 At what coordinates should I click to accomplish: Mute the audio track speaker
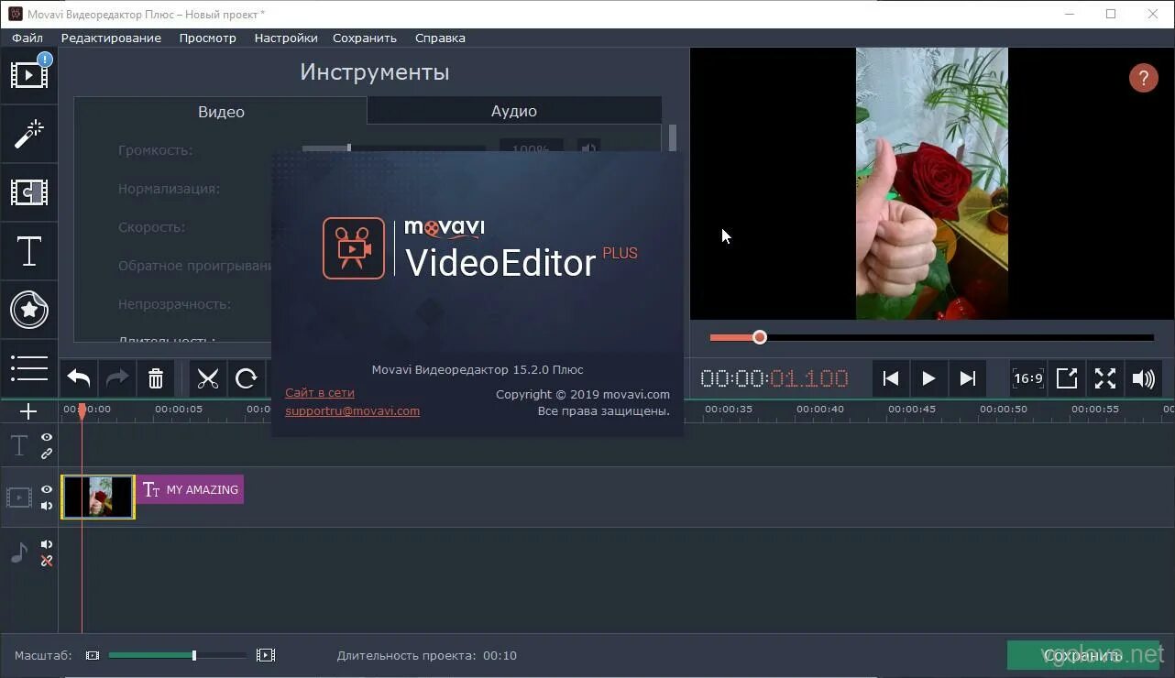click(x=47, y=545)
